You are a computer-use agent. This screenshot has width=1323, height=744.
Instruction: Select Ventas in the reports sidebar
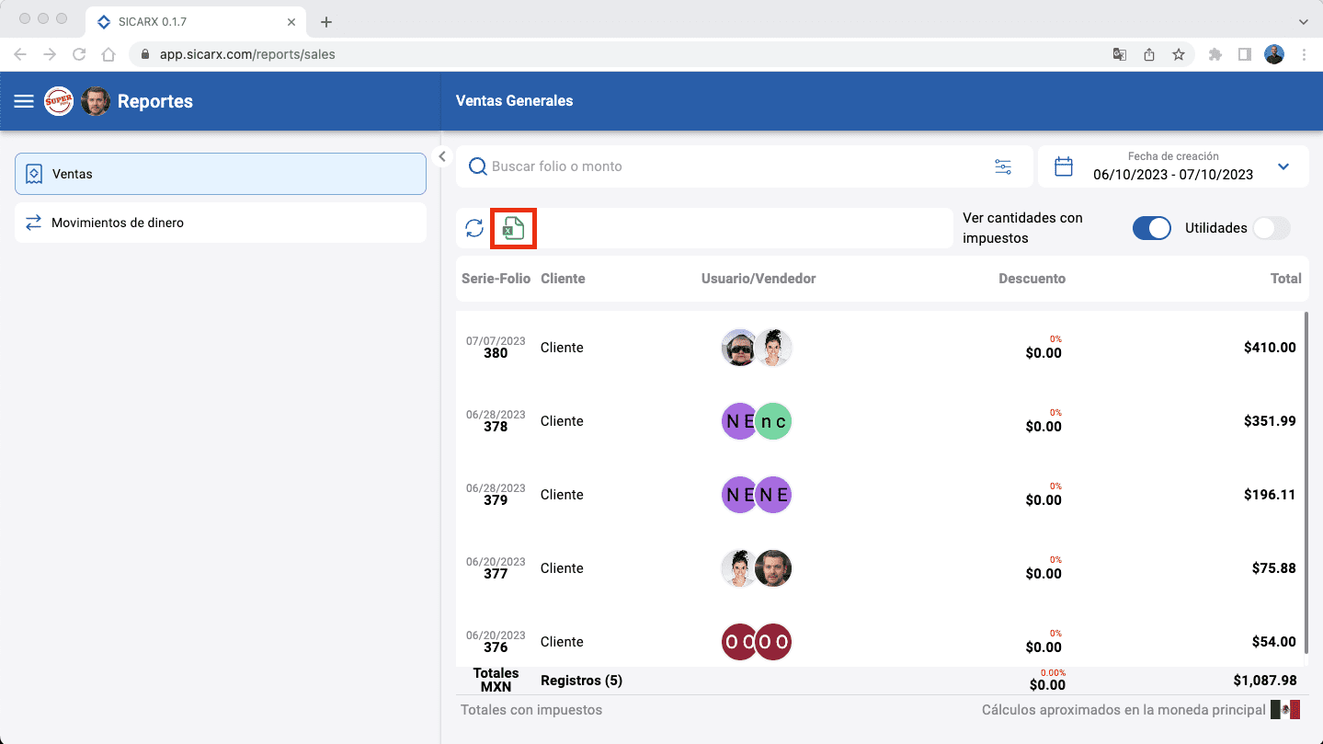tap(221, 174)
